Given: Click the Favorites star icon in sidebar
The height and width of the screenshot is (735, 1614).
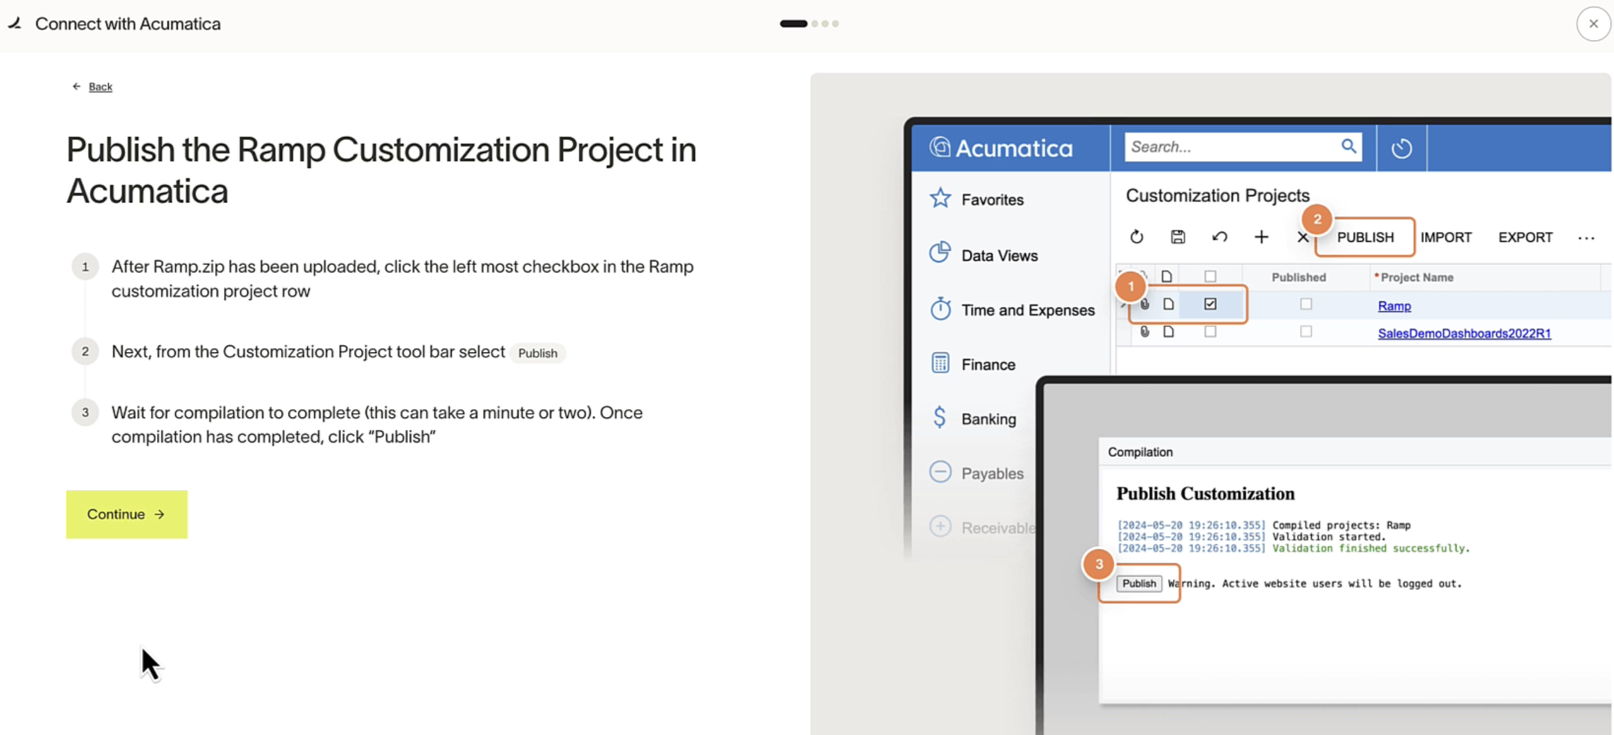Looking at the screenshot, I should (x=940, y=199).
